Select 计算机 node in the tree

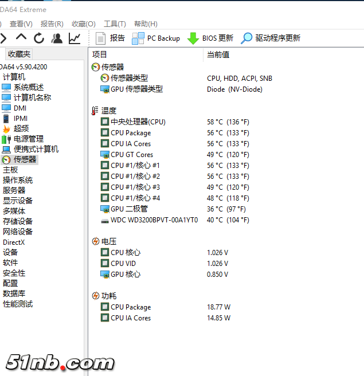(14, 77)
